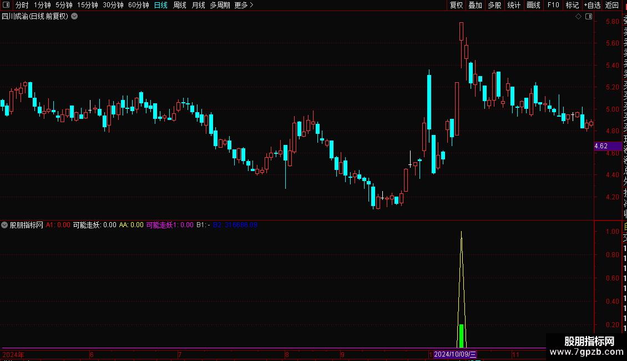Screen dimensions: 627x361
Task: Click the 2024/10/09/三 date marker
Action: point(455,354)
